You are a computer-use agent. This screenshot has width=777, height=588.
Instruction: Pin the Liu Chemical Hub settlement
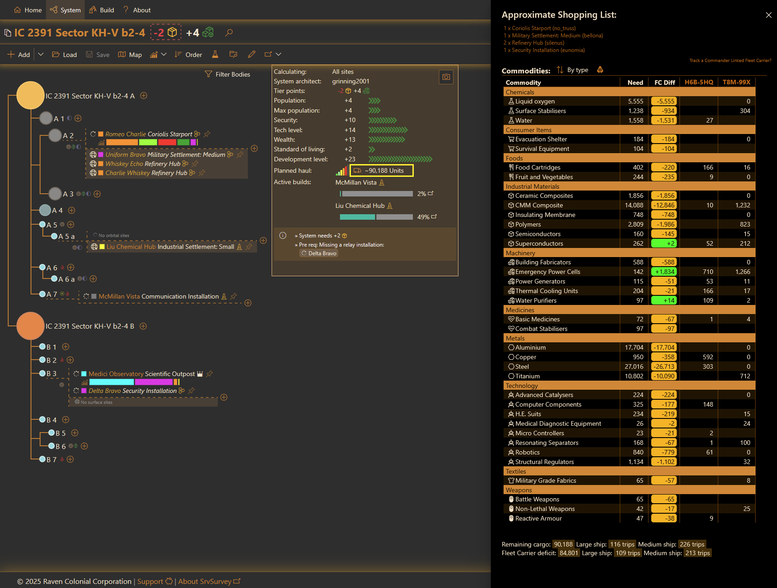[x=249, y=247]
